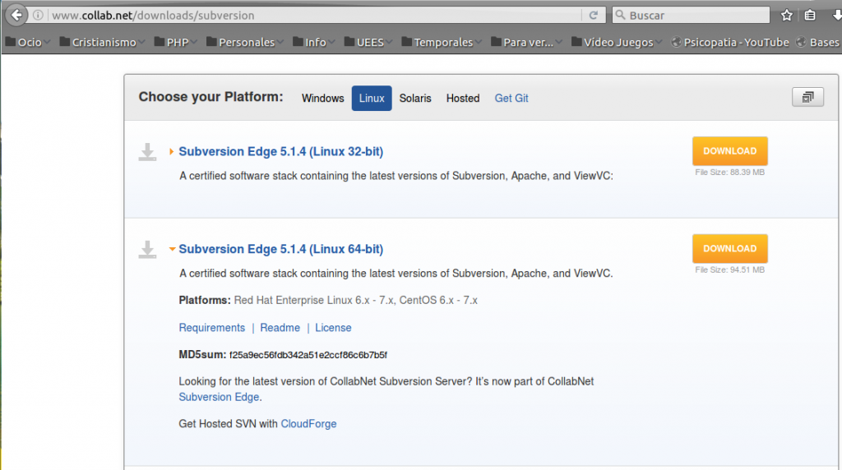Click File Size: 88.39 MB text

[730, 173]
